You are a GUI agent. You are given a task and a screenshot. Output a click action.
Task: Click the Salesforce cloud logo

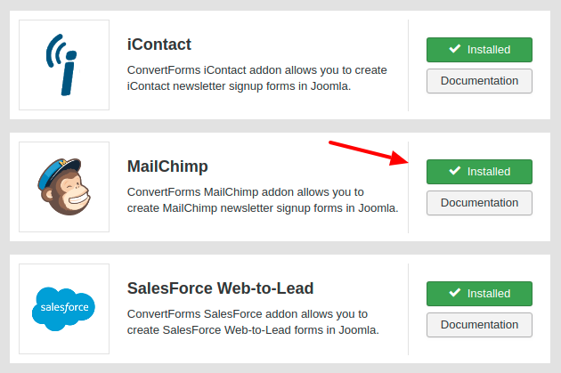tap(64, 309)
